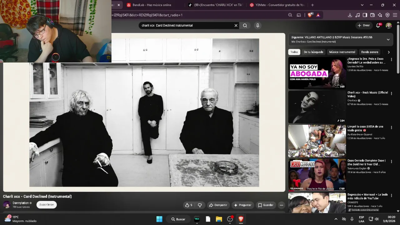Subscribe with the Suscribirse button
Screen dimensions: 400x225
point(47,205)
